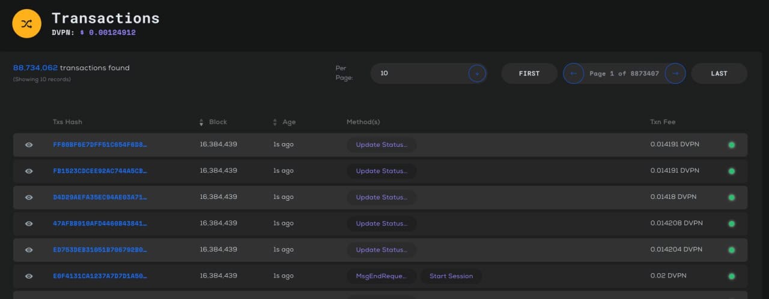The image size is (769, 299).
Task: Click Update Status badge for hash FF80BF6E
Action: [x=381, y=145]
